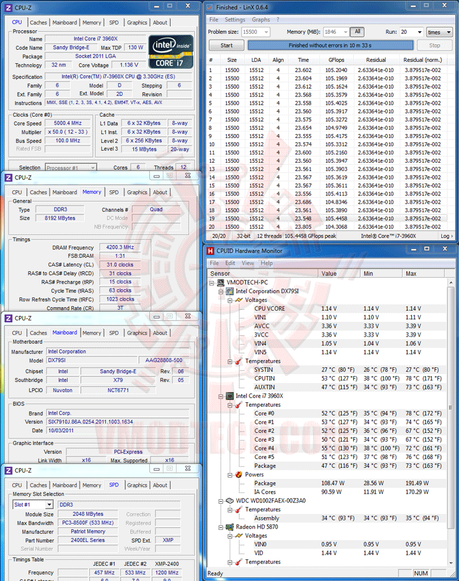Toggle the All memory button in LinX
The width and height of the screenshot is (459, 581).
coord(357,32)
